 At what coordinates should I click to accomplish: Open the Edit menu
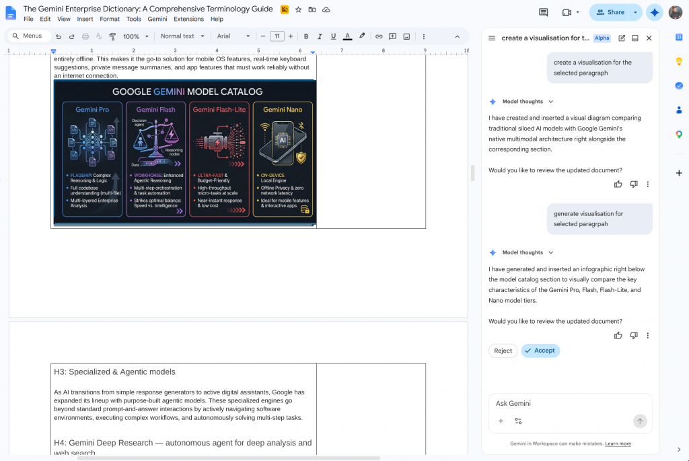click(x=45, y=19)
